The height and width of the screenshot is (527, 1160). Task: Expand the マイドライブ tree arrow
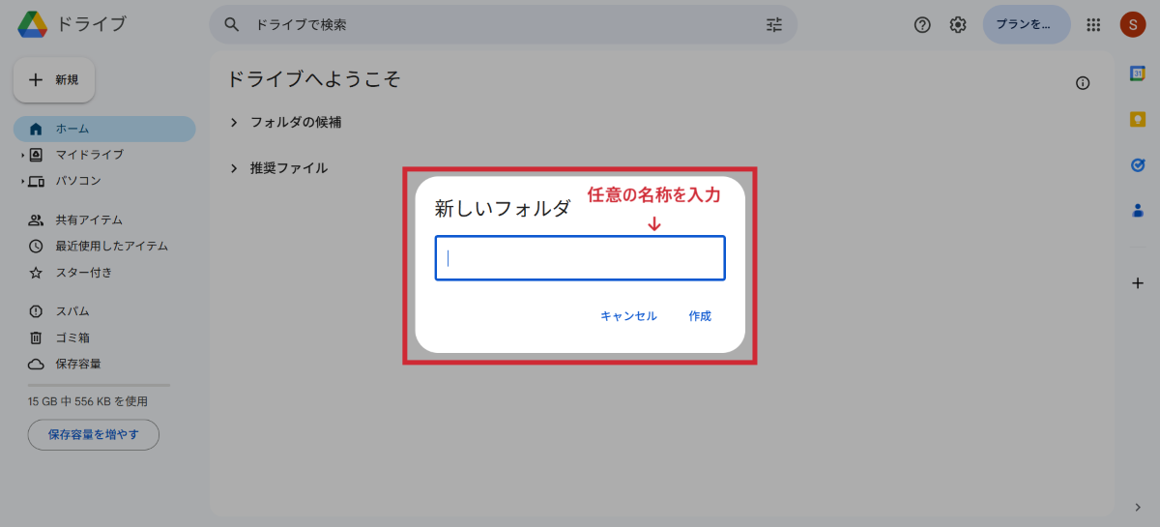22,155
